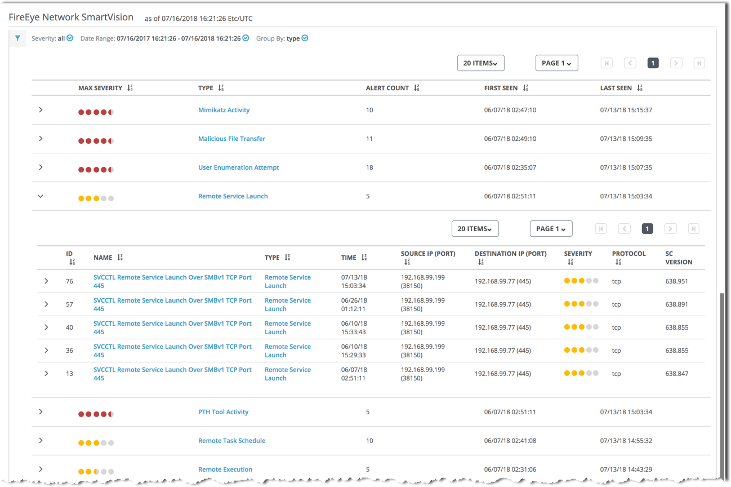Sort inner alert table by Type
The width and height of the screenshot is (731, 487).
click(x=287, y=258)
